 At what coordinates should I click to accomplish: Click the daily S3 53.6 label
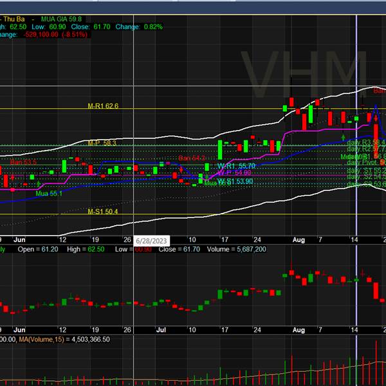366,184
